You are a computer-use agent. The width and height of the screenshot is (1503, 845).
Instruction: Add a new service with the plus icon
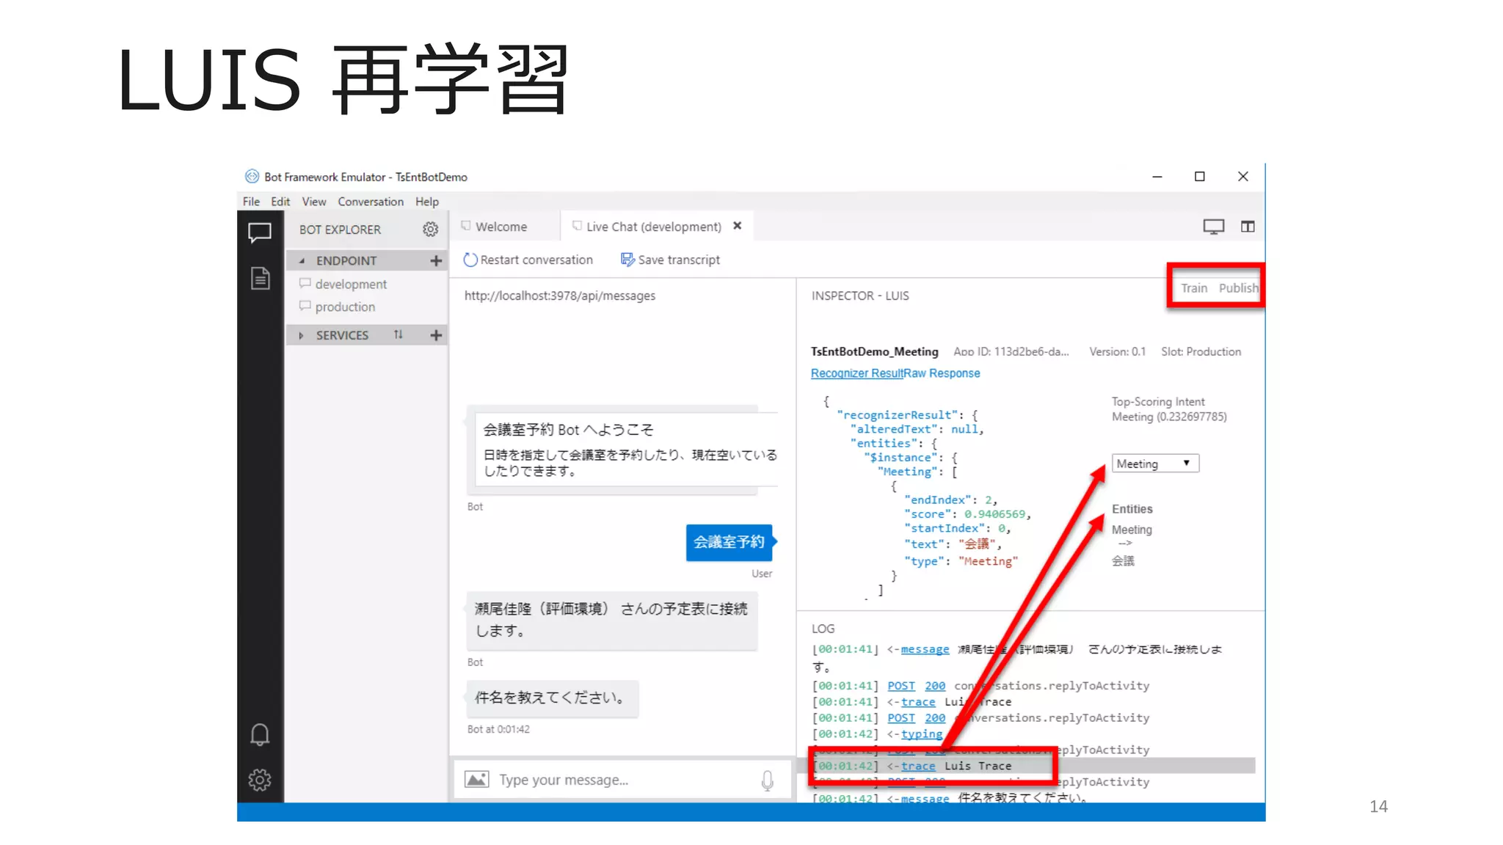(x=436, y=335)
